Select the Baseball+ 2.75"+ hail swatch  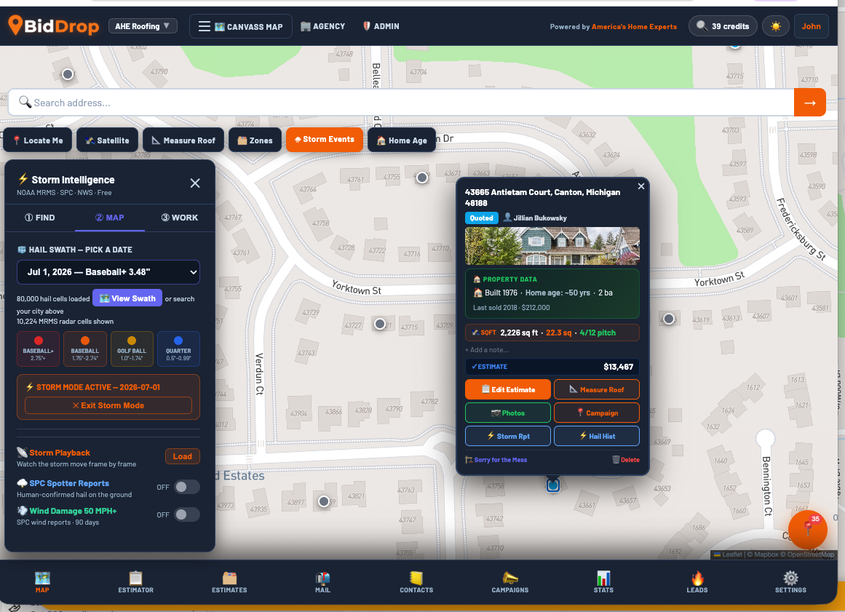click(x=39, y=349)
